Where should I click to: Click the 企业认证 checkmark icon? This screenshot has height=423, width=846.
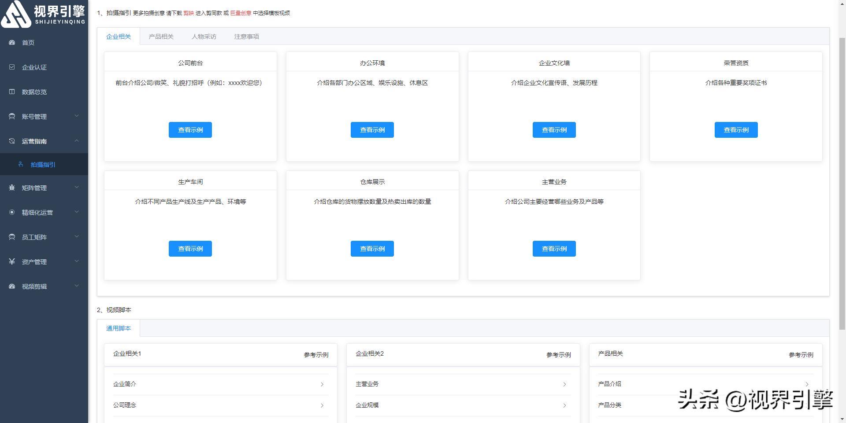[x=12, y=67]
